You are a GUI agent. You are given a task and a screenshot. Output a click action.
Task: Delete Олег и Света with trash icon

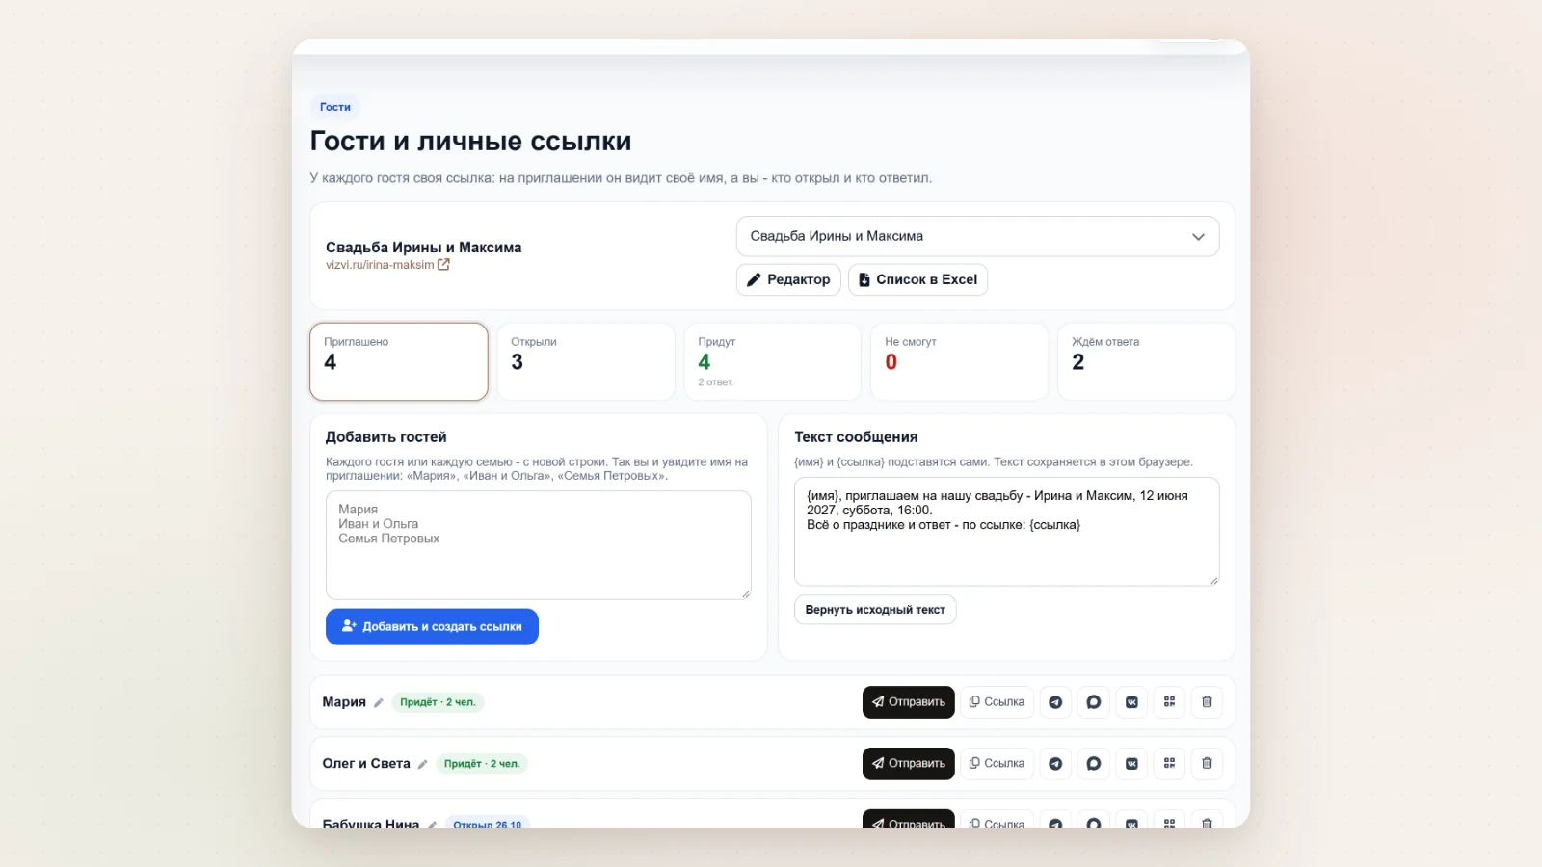[x=1207, y=764]
